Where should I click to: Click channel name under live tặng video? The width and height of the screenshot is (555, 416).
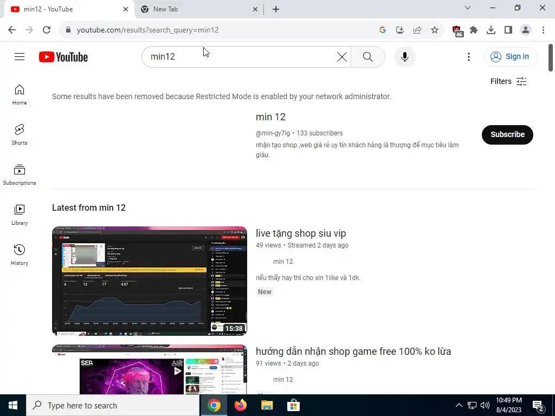pyautogui.click(x=283, y=262)
